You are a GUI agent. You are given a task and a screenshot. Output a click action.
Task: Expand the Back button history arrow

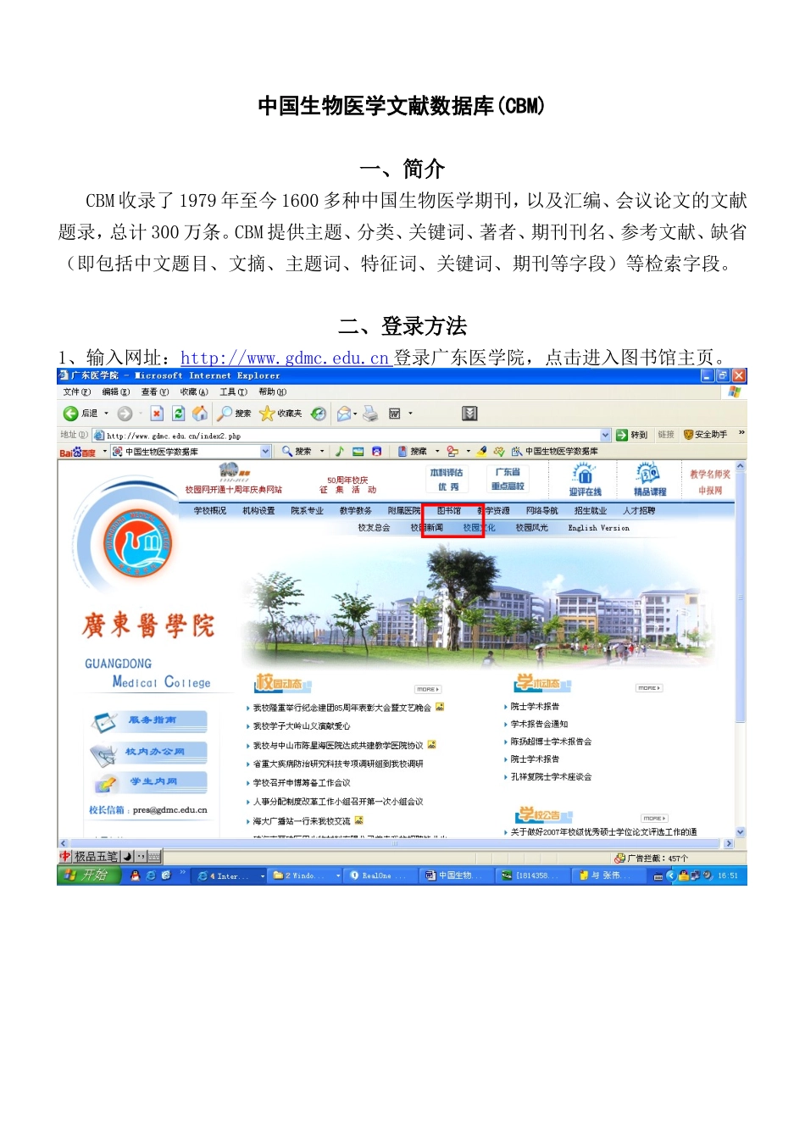point(106,414)
